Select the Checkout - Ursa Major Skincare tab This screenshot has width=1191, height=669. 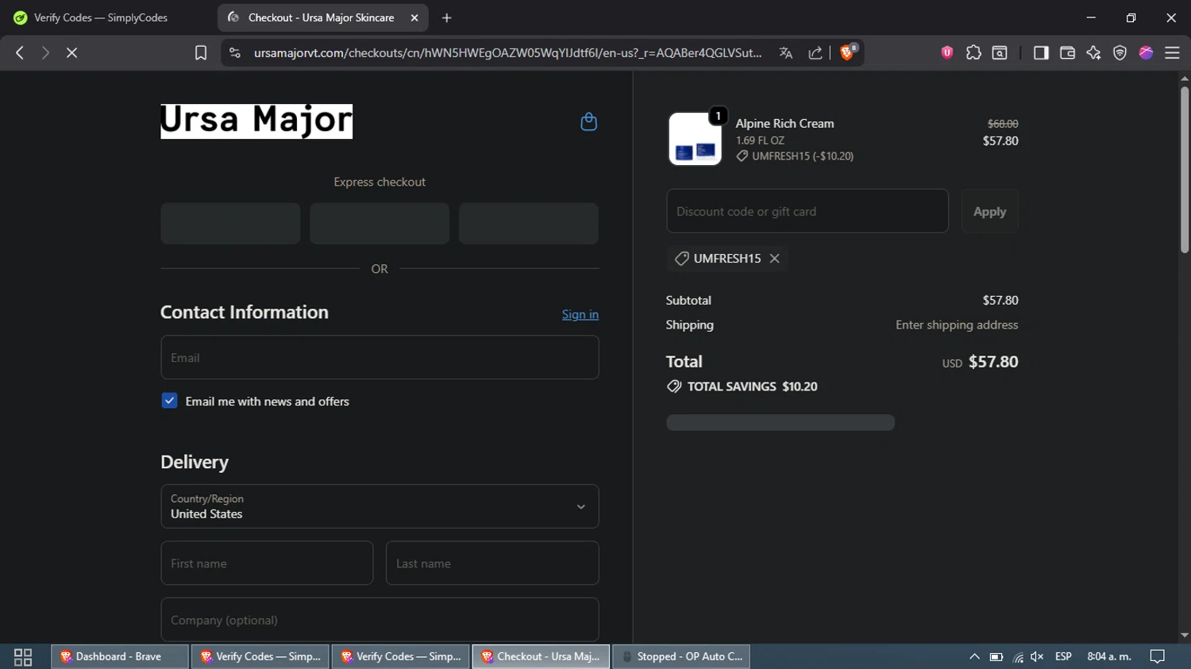coord(322,17)
